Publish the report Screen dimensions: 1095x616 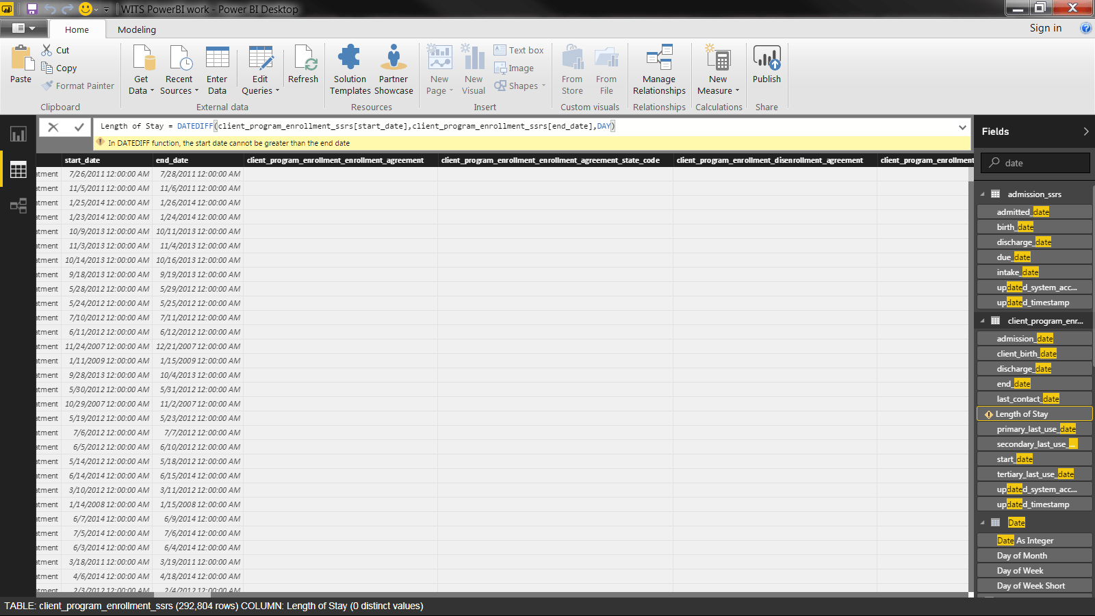pyautogui.click(x=766, y=64)
